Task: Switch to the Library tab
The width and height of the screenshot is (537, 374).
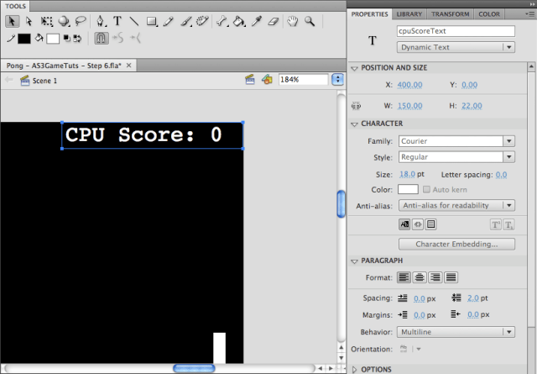Action: (409, 14)
